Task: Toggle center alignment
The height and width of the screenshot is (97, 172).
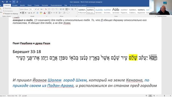Action: 52,13
